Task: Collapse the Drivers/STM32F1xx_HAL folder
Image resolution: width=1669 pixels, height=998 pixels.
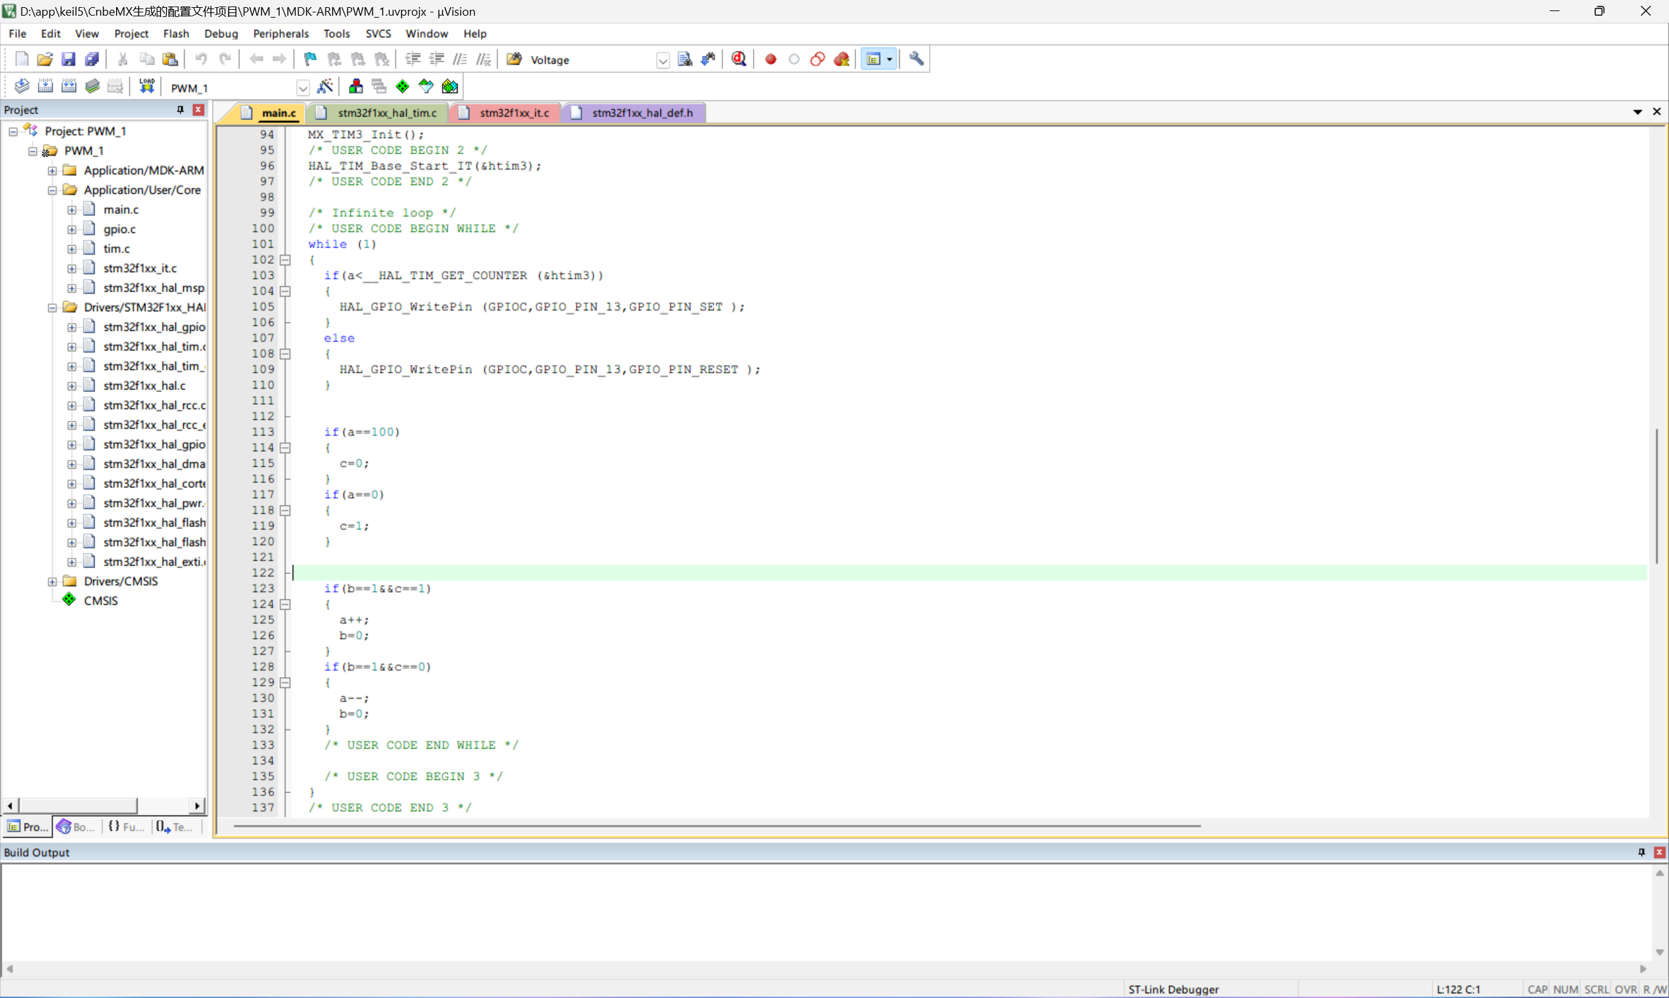Action: [52, 307]
